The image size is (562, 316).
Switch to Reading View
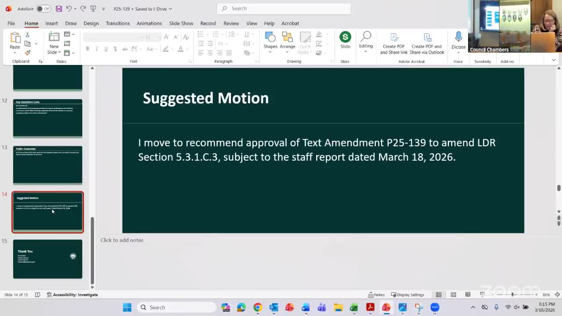pyautogui.click(x=468, y=294)
